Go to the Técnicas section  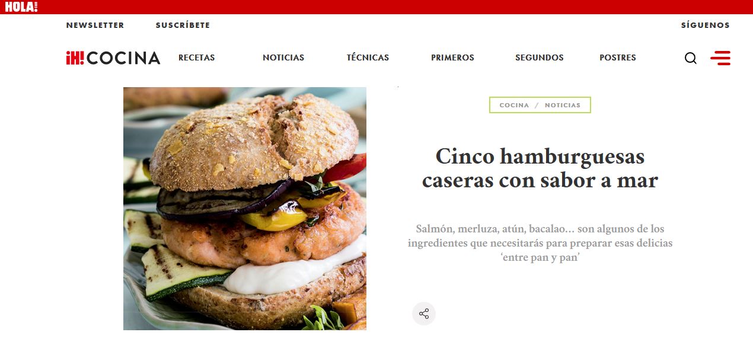[368, 58]
